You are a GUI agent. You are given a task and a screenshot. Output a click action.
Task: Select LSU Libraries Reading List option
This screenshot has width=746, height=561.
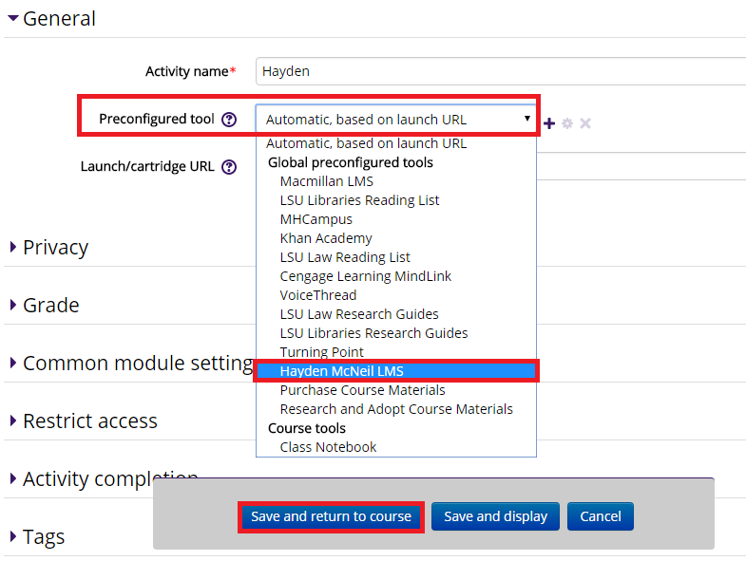coord(396,200)
